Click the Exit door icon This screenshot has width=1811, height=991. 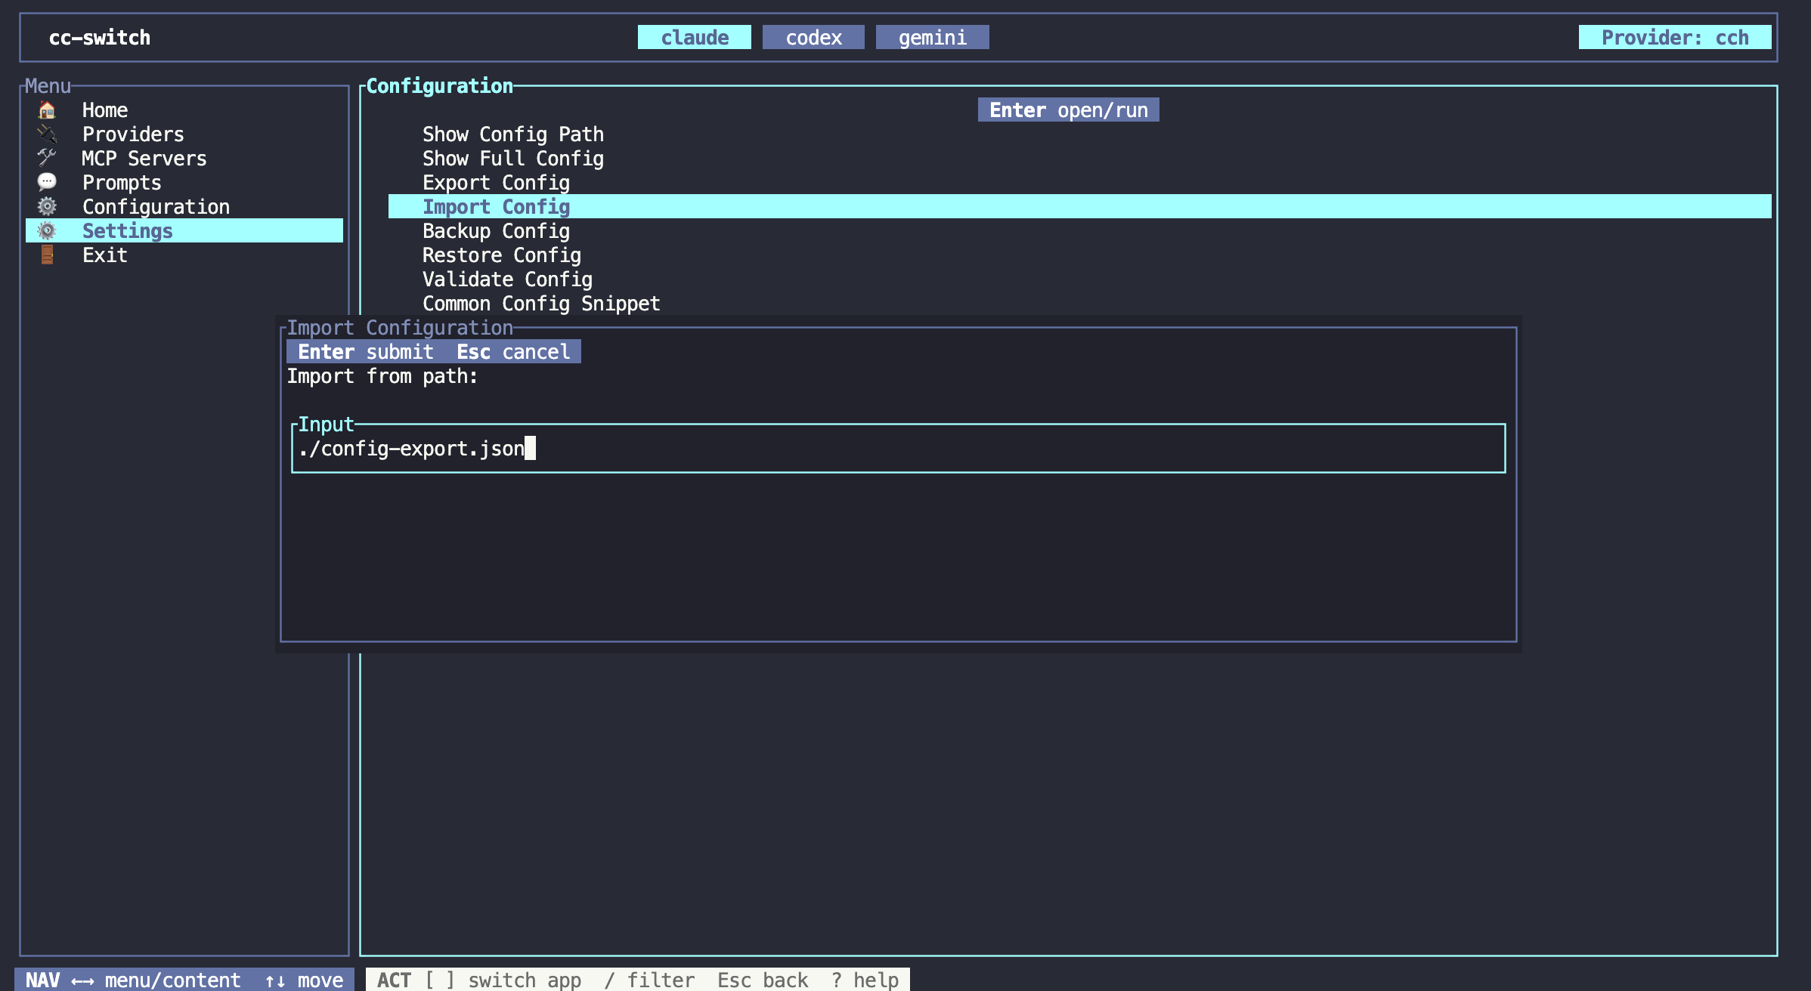tap(47, 255)
